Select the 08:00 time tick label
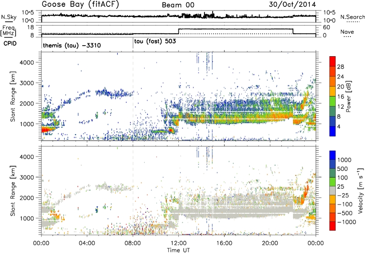 (133, 243)
